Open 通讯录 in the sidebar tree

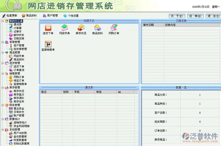click(x=17, y=25)
